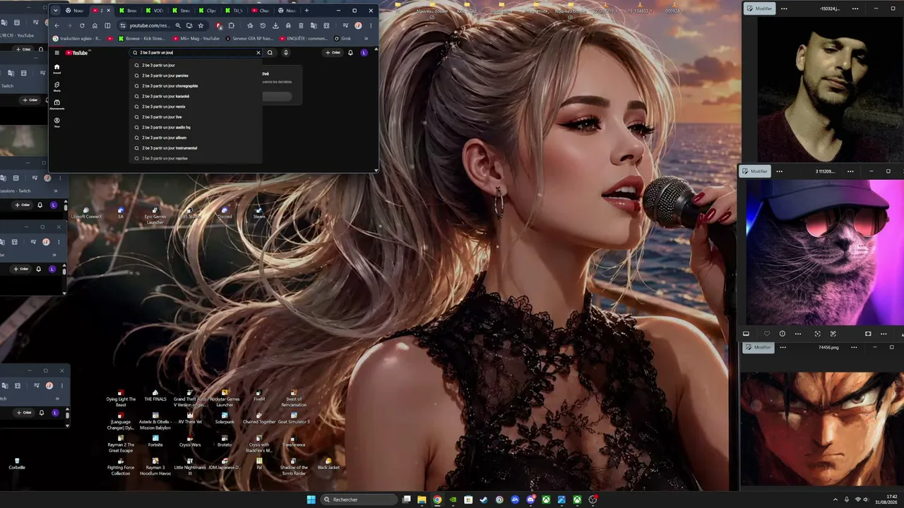Open the Chrome three-dot menu

[371, 25]
